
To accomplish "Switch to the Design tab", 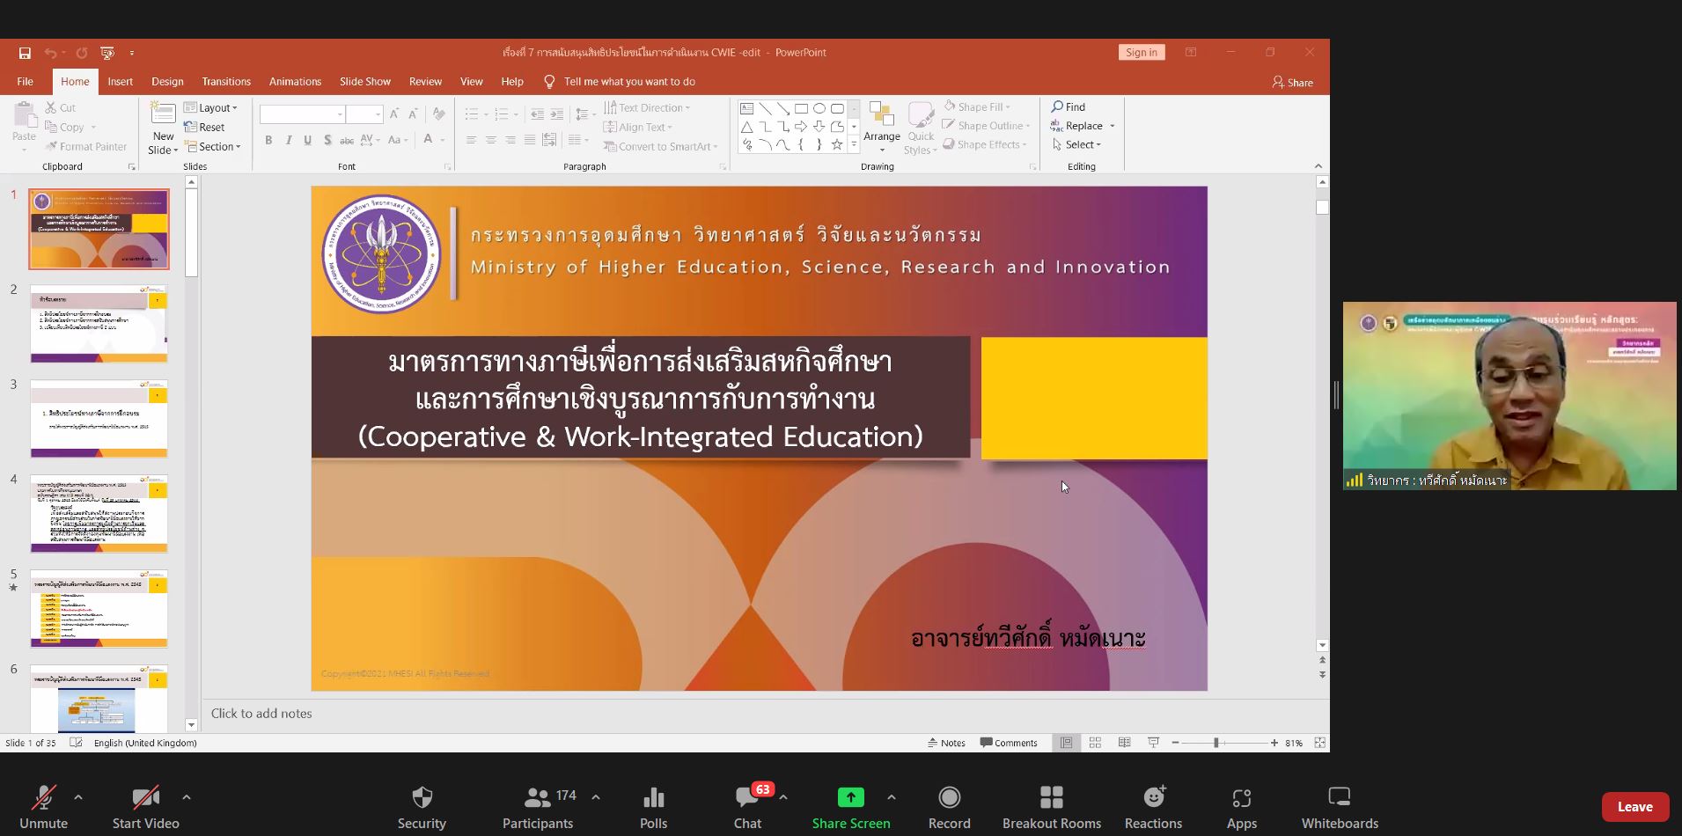I will tap(167, 81).
